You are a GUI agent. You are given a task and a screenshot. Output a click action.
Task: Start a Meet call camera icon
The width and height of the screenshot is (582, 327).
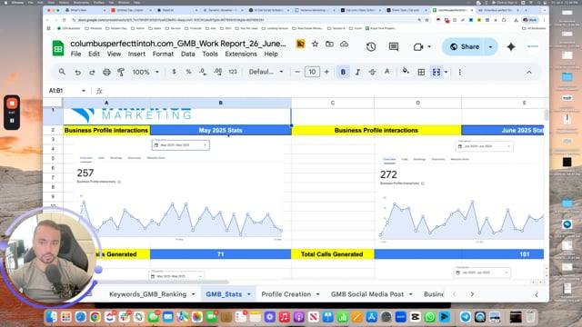point(418,46)
